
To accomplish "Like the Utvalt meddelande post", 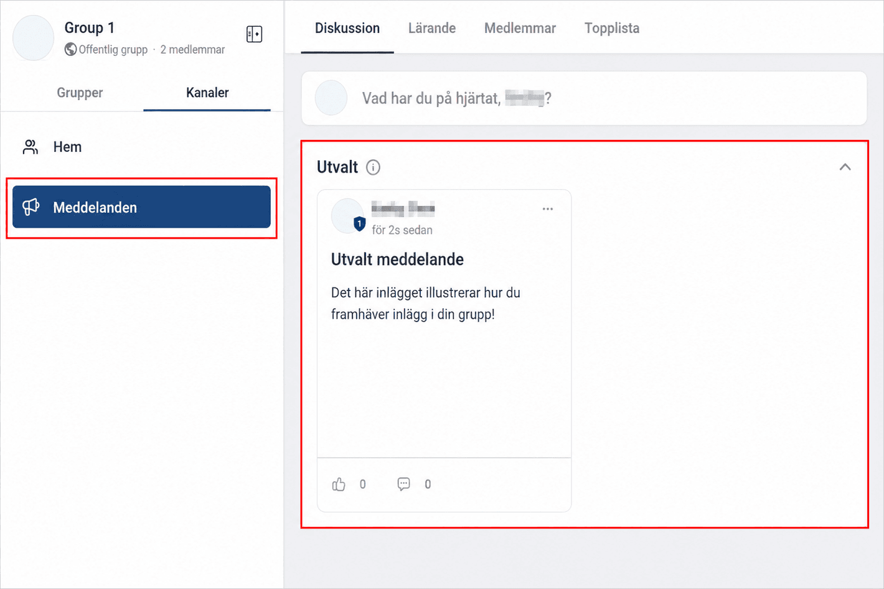I will (339, 484).
